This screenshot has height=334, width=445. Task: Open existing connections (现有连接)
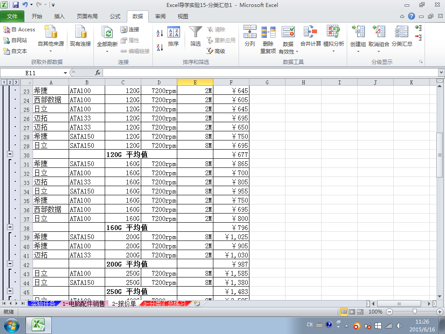(x=80, y=36)
